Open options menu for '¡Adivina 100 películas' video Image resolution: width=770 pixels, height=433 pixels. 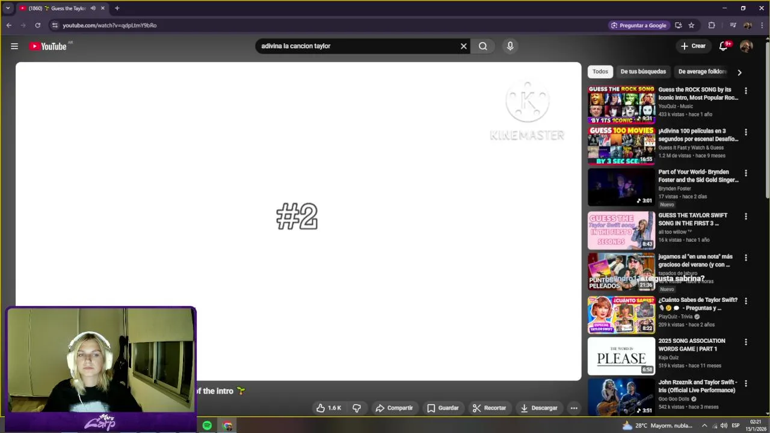point(746,132)
